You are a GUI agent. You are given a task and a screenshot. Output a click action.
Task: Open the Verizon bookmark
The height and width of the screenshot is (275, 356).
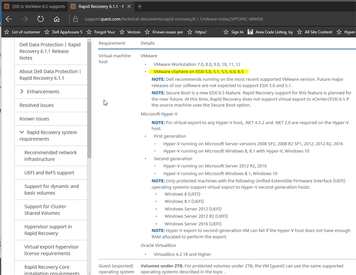click(130, 32)
